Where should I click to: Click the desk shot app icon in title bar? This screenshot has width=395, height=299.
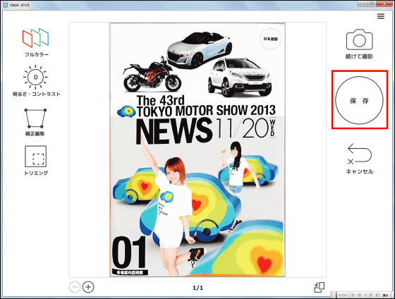point(6,5)
